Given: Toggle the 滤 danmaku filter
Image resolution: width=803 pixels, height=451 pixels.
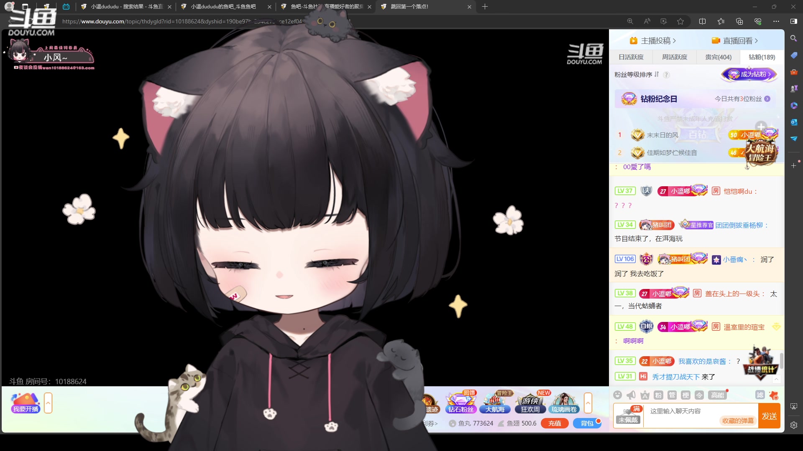Looking at the screenshot, I should pyautogui.click(x=760, y=395).
